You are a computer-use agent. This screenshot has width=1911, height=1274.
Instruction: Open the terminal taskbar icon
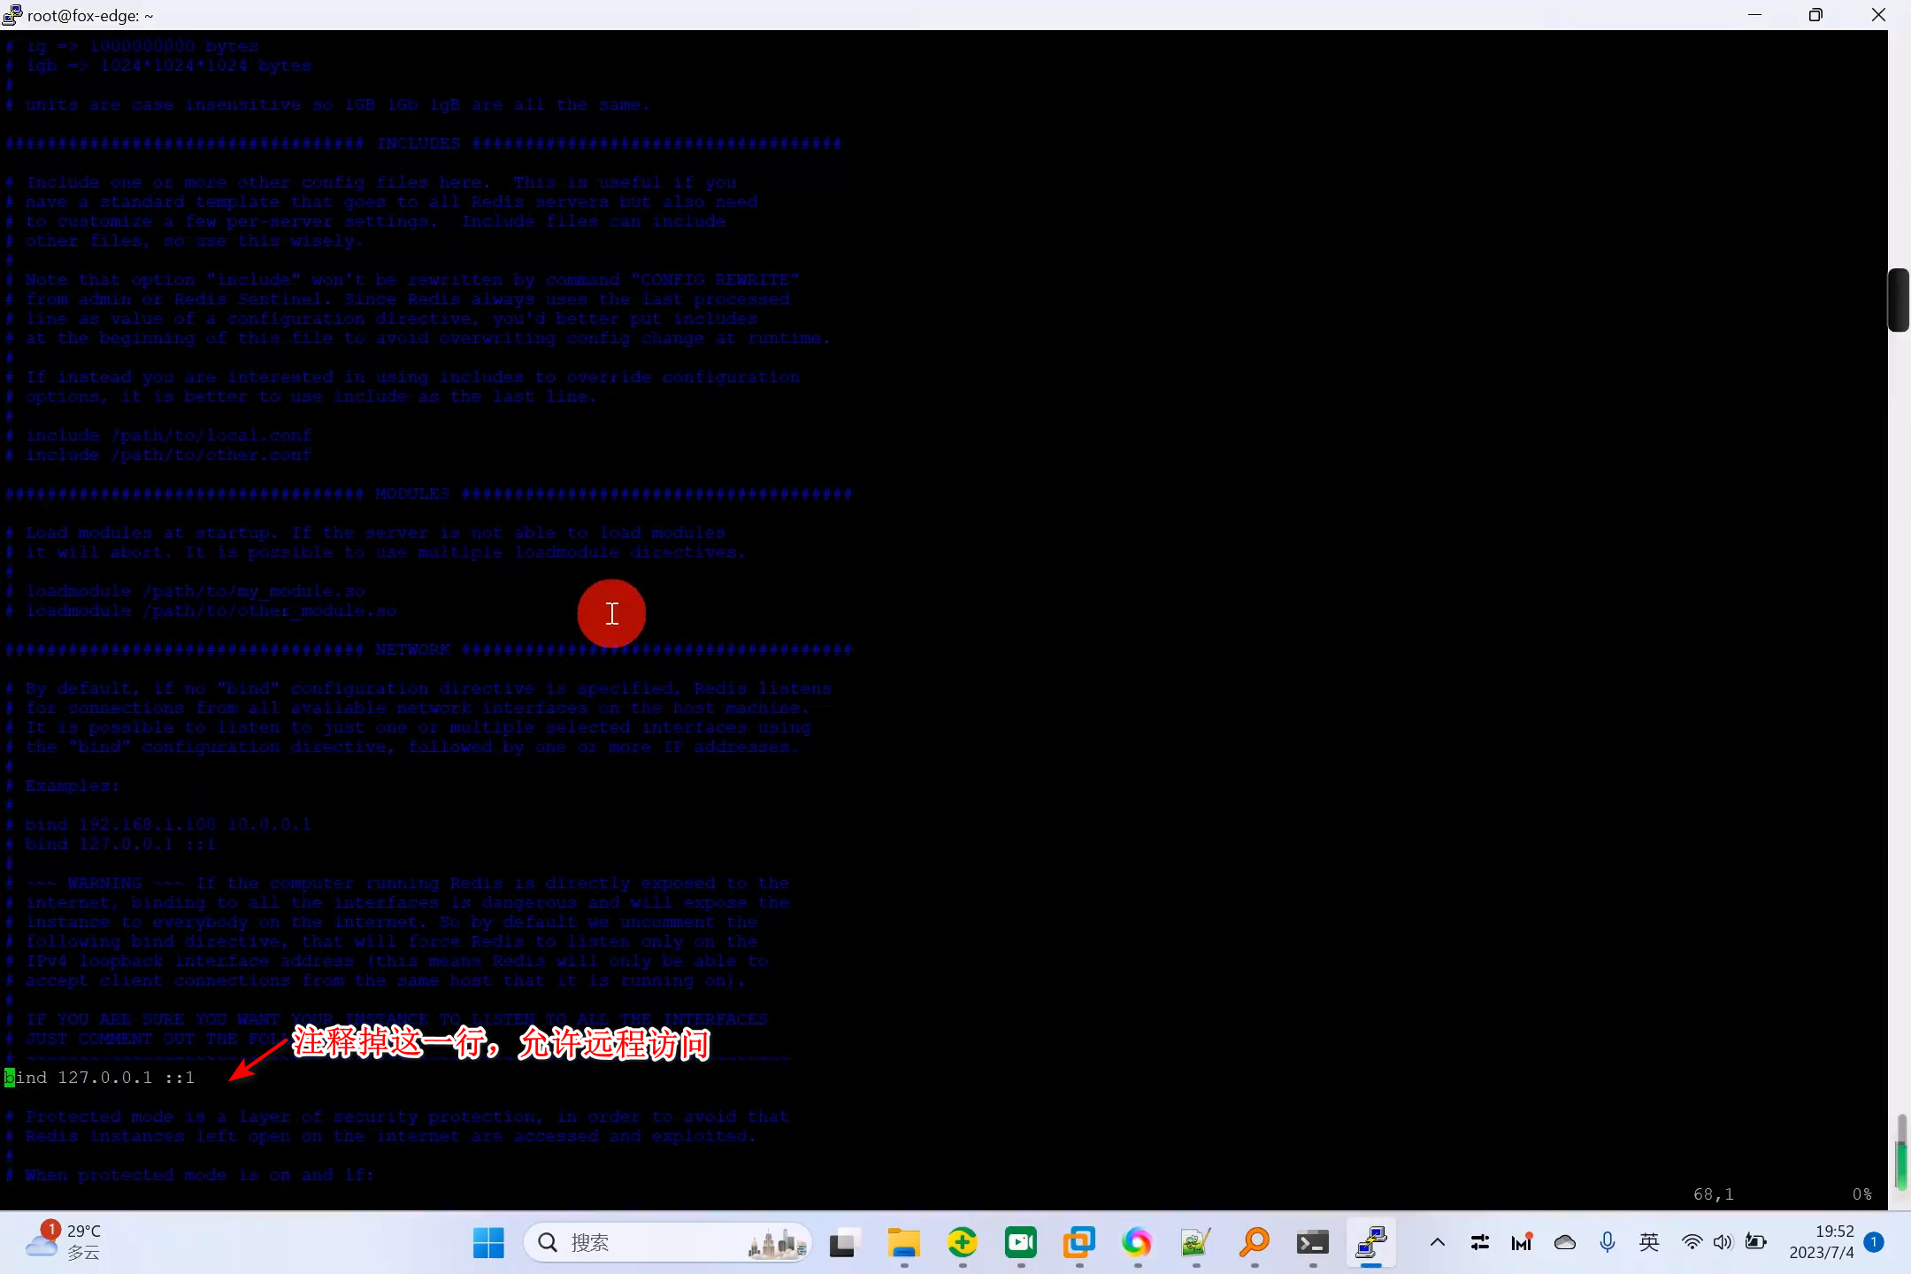click(x=1312, y=1243)
